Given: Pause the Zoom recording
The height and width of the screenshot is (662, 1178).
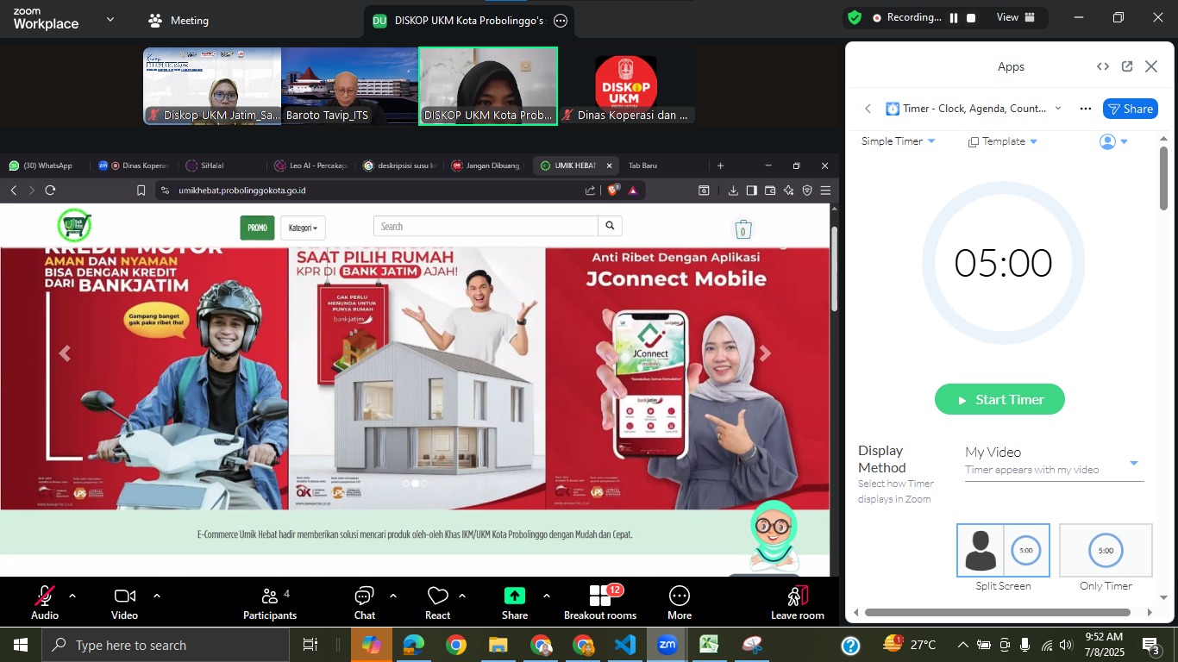Looking at the screenshot, I should pyautogui.click(x=954, y=17).
